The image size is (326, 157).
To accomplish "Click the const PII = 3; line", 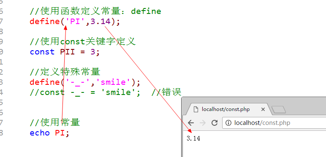I will click(65, 52).
